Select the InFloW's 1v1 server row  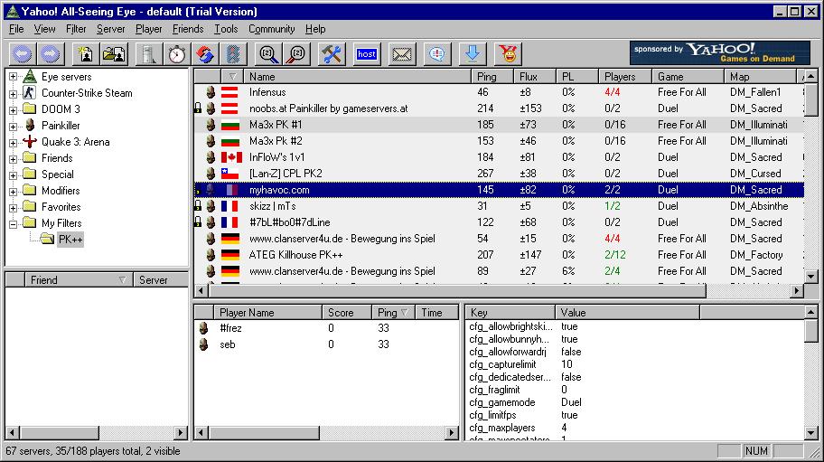point(500,157)
